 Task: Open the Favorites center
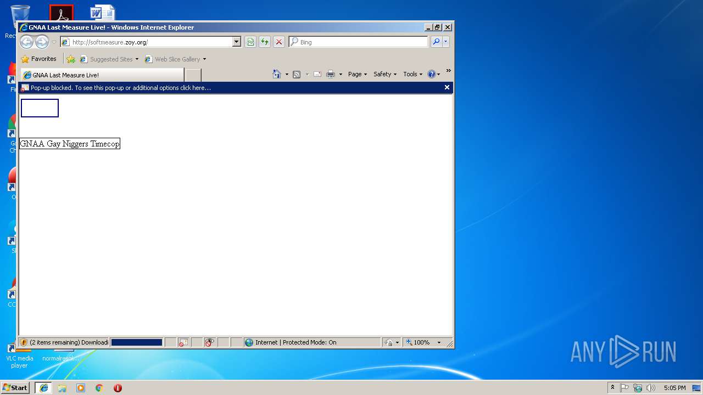click(38, 59)
